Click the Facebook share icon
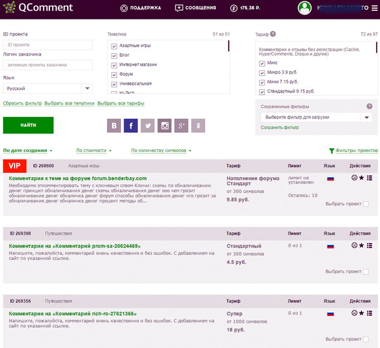380x348 pixels. (131, 125)
